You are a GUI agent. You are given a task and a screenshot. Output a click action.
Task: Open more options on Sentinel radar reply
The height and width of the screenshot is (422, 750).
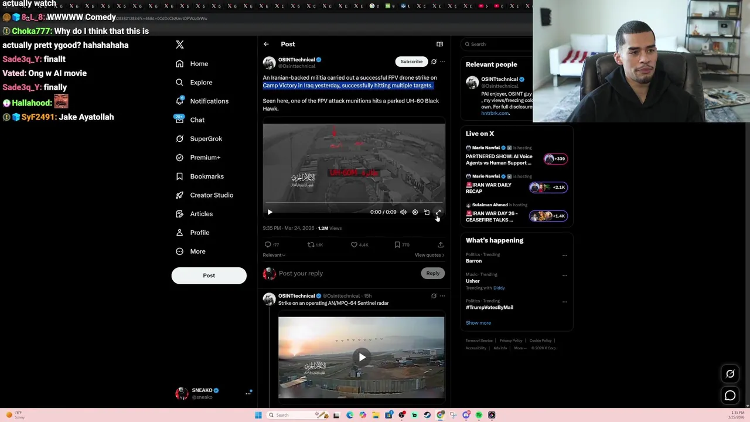442,296
